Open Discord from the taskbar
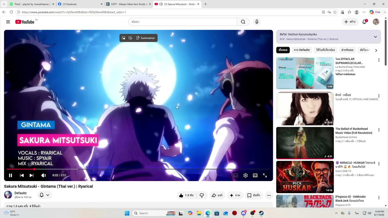 tap(243, 213)
